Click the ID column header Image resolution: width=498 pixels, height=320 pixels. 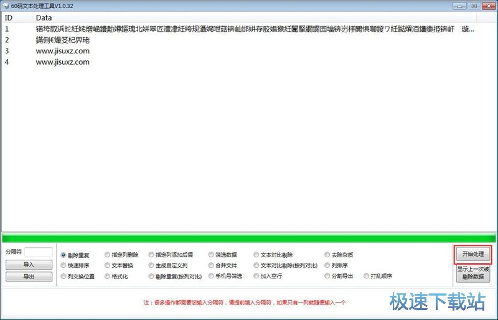17,18
